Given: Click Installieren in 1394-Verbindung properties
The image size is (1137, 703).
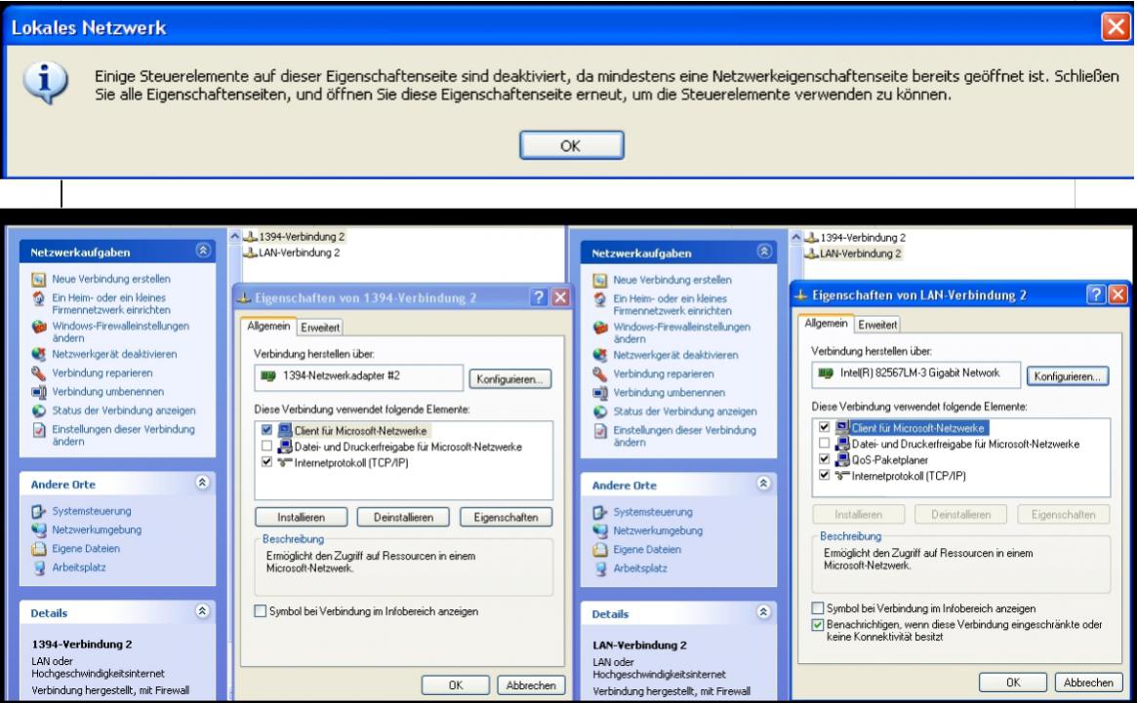Looking at the screenshot, I should (x=301, y=518).
